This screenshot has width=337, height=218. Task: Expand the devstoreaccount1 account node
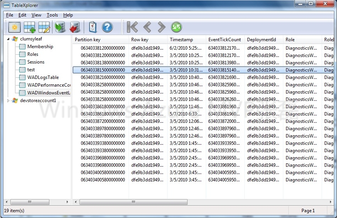pyautogui.click(x=8, y=101)
